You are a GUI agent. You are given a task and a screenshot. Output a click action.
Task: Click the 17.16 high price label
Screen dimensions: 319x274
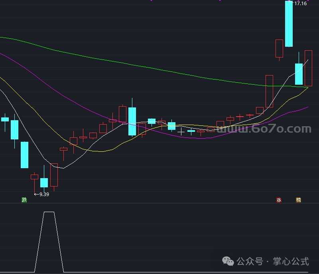(x=300, y=4)
